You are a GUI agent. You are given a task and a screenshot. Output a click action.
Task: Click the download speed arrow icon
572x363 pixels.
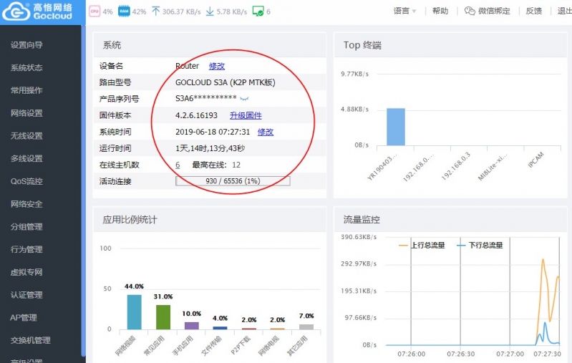(x=210, y=11)
